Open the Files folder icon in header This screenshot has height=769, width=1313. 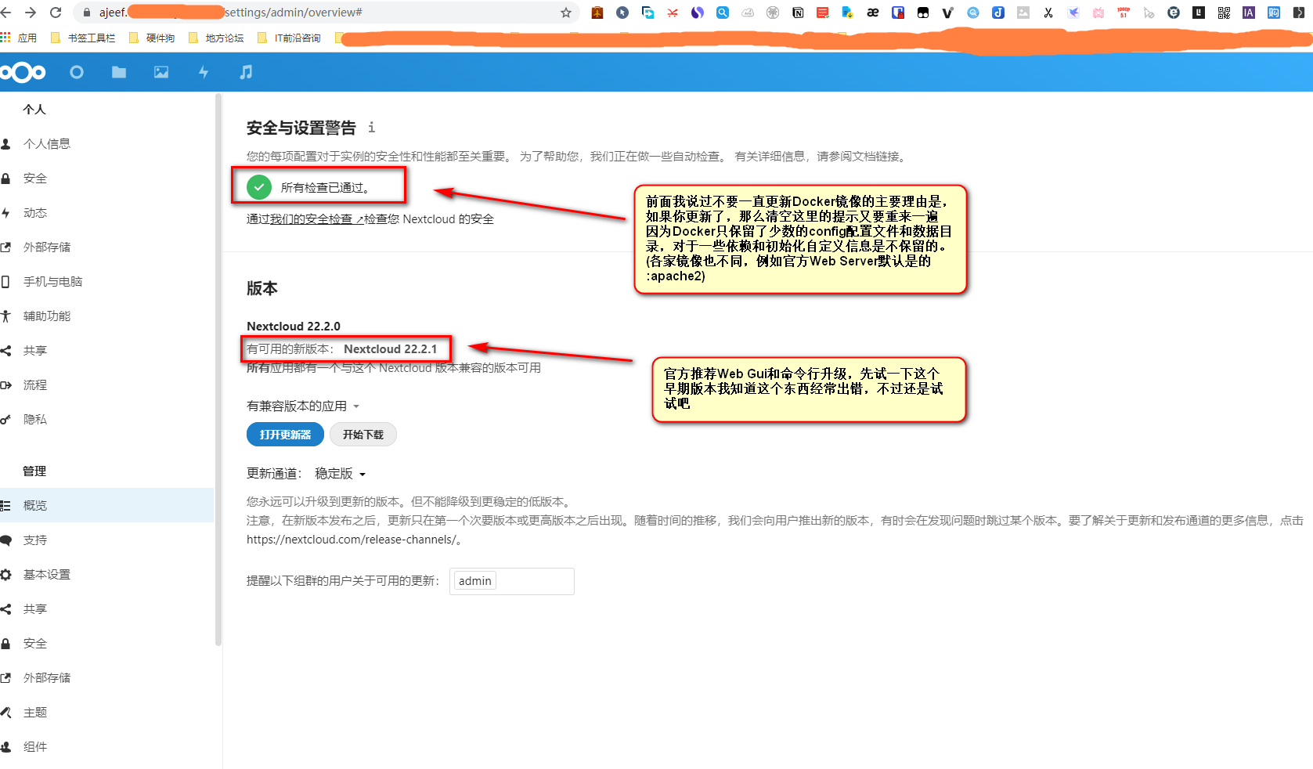(119, 72)
